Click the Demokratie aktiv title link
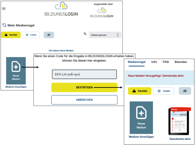Viewport: 195px width, 145px height. (180, 139)
